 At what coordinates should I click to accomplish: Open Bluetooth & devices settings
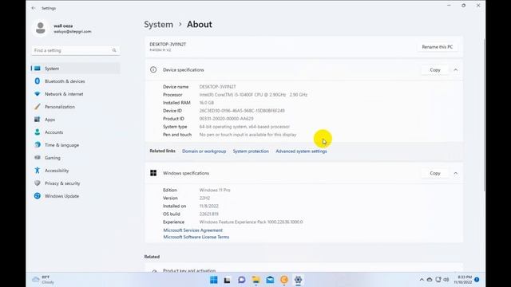tap(76, 81)
